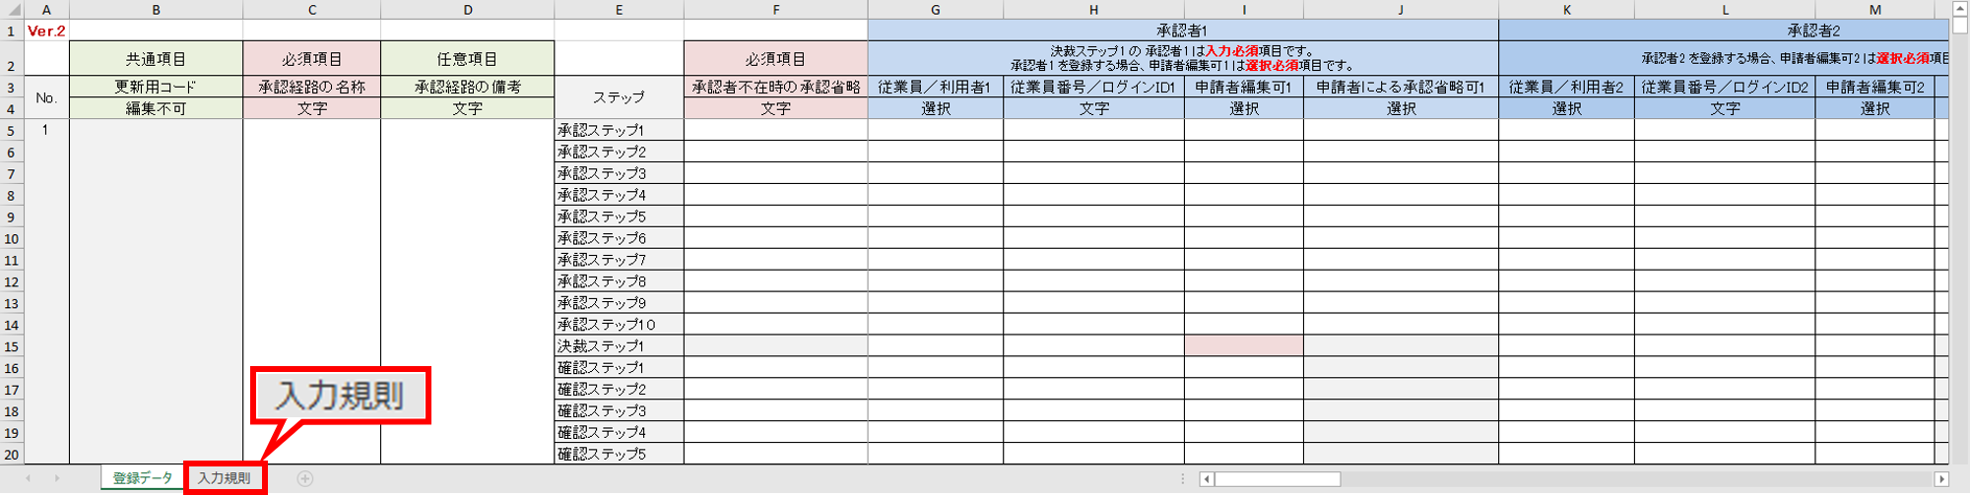Click the tab bar split handle dots
1970x495 pixels.
[1182, 479]
